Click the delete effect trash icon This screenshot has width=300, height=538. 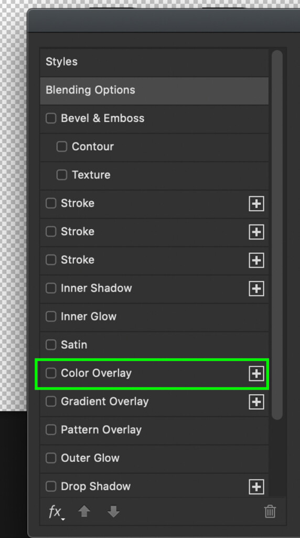[270, 511]
